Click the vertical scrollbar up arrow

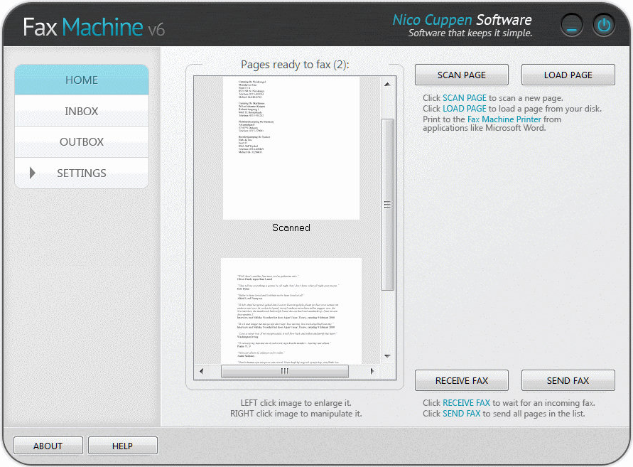[x=387, y=85]
